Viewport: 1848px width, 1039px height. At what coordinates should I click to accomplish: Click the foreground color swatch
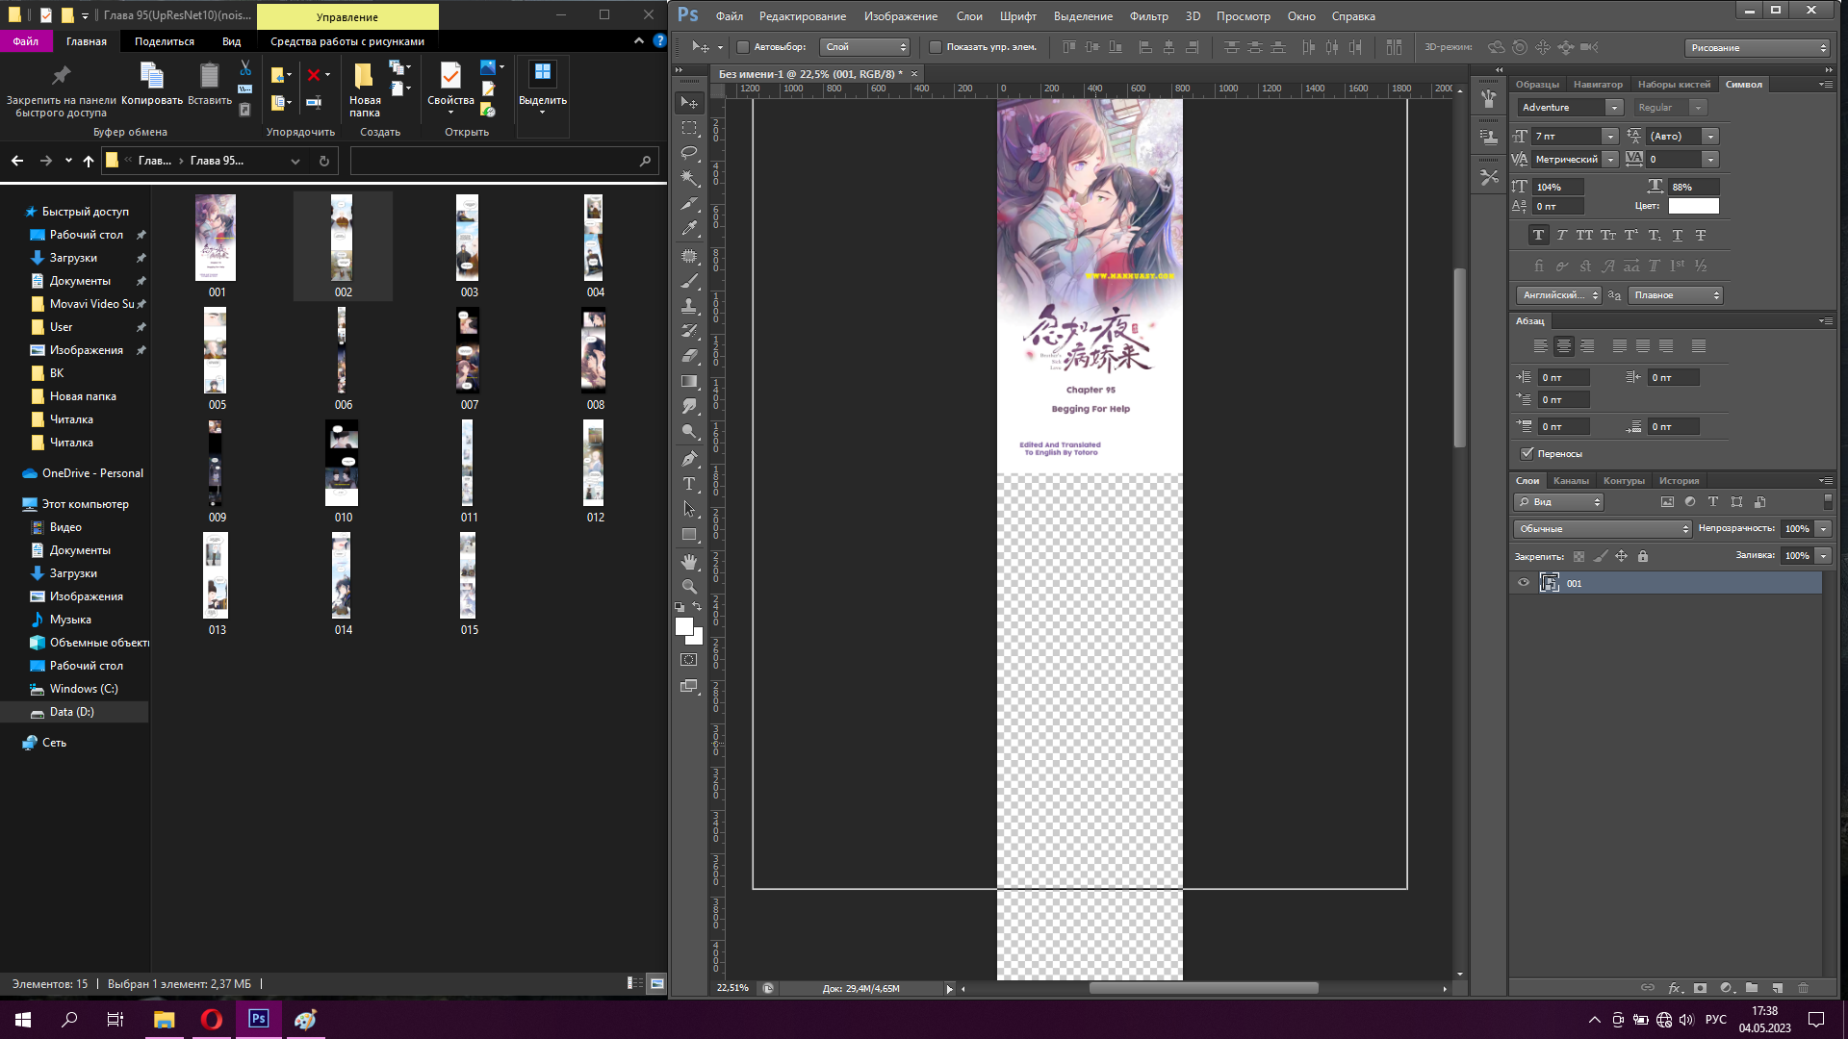pyautogui.click(x=683, y=626)
